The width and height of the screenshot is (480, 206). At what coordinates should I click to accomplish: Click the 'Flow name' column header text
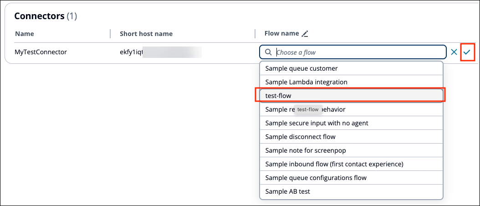point(281,34)
